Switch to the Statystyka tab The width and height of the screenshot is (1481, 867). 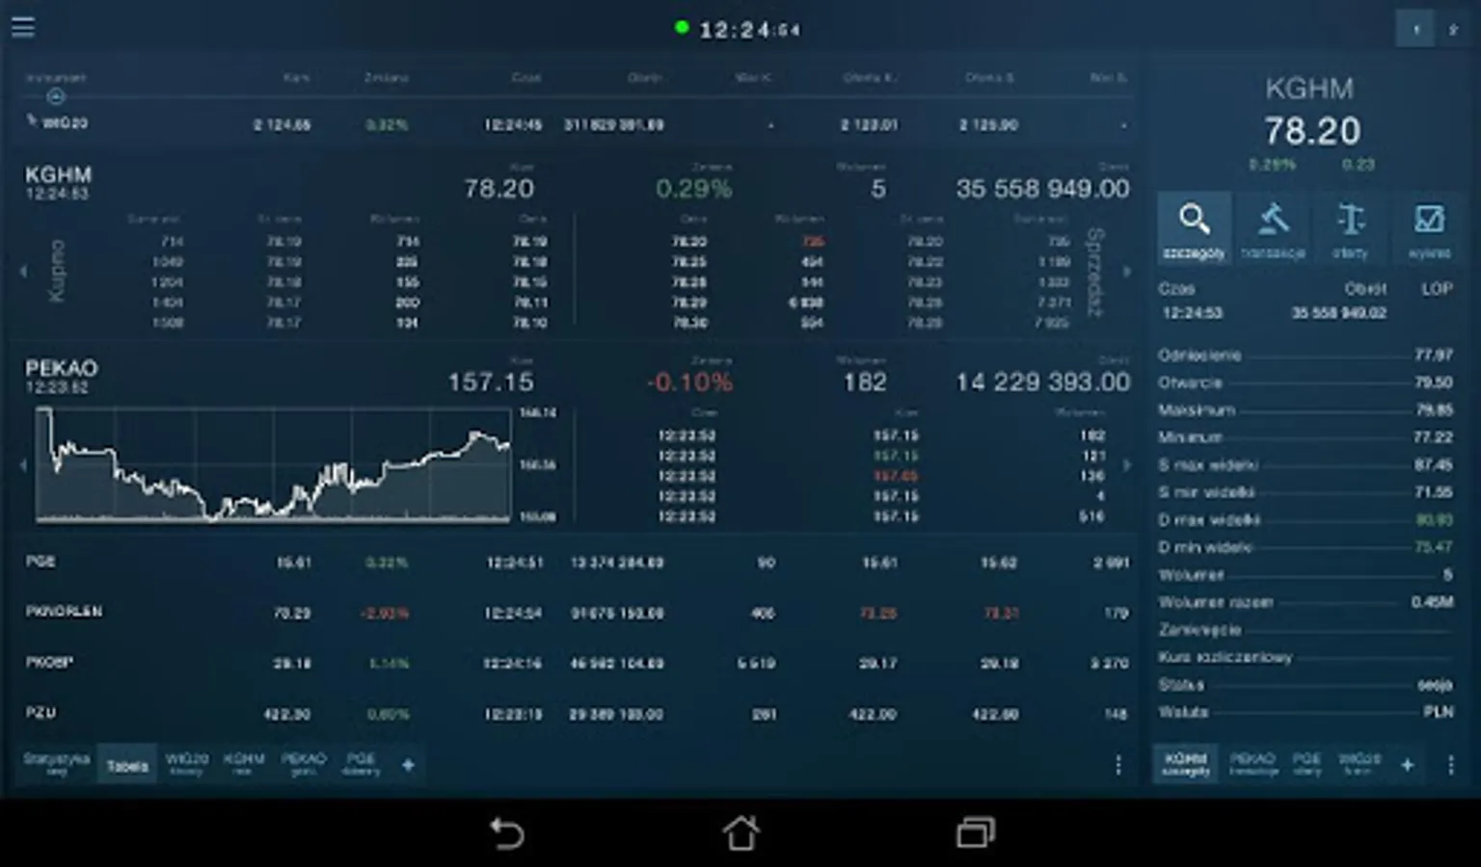pos(57,765)
